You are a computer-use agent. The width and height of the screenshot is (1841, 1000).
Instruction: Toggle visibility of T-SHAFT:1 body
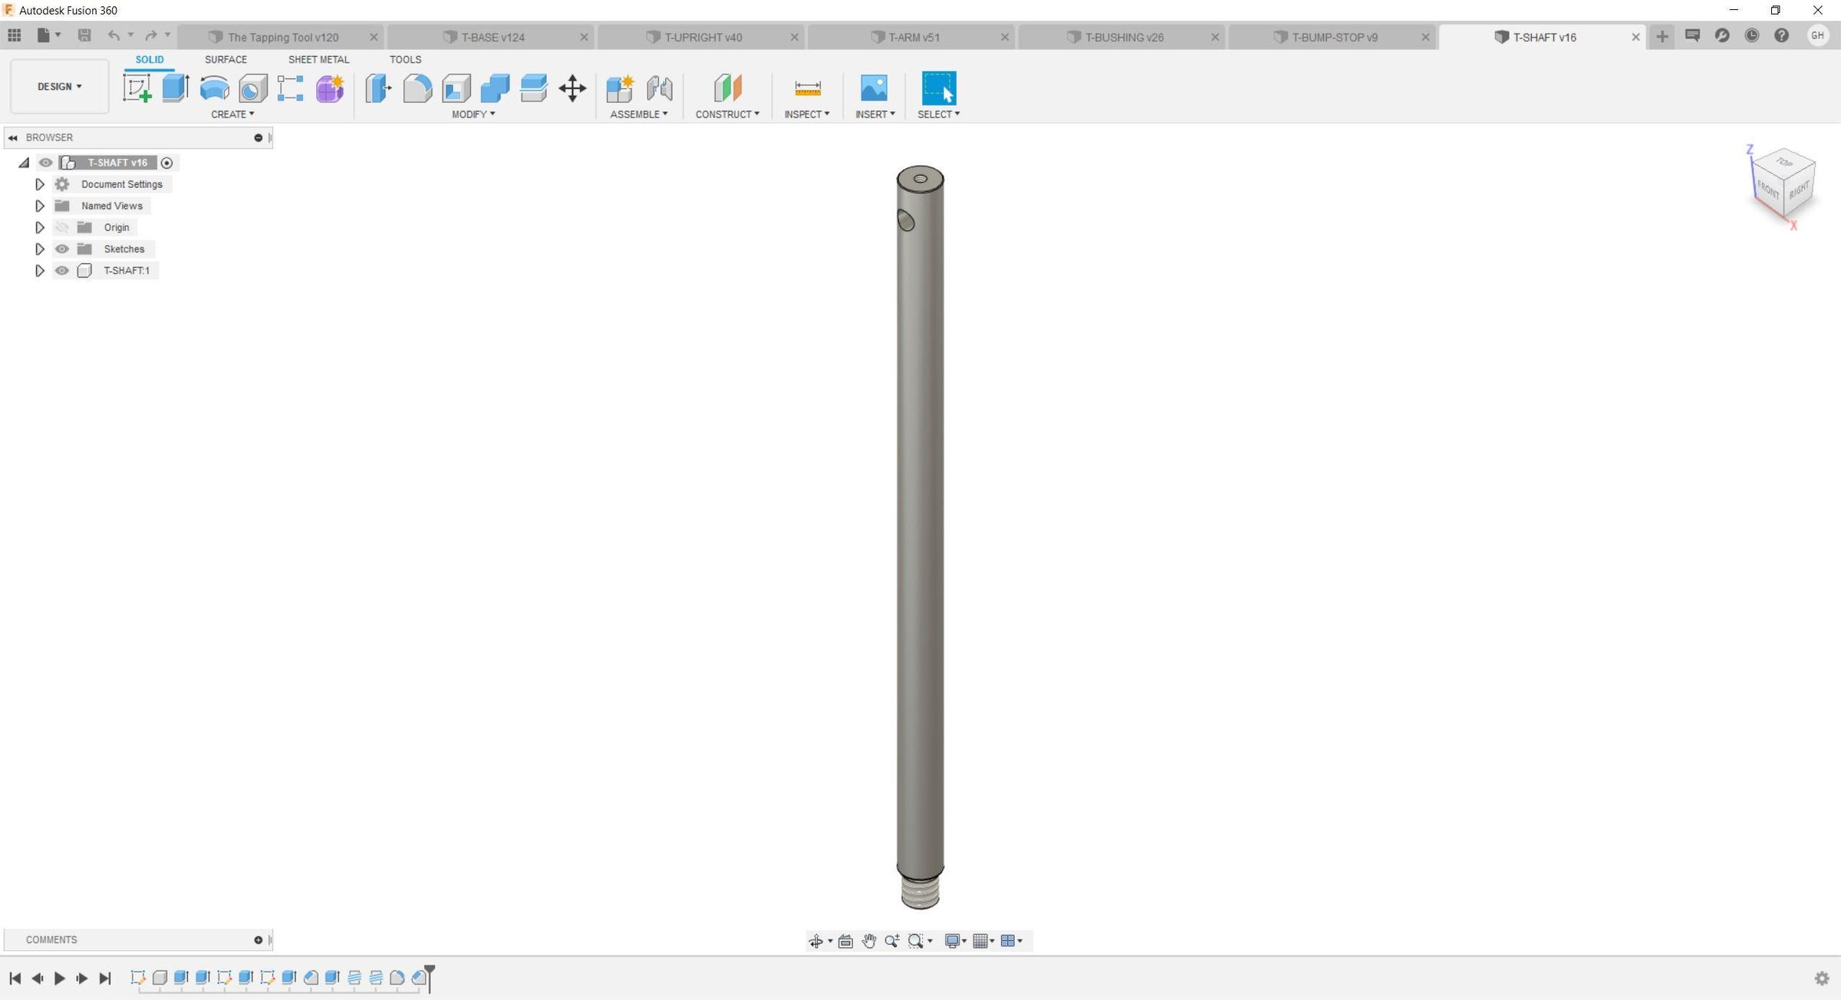pos(62,270)
